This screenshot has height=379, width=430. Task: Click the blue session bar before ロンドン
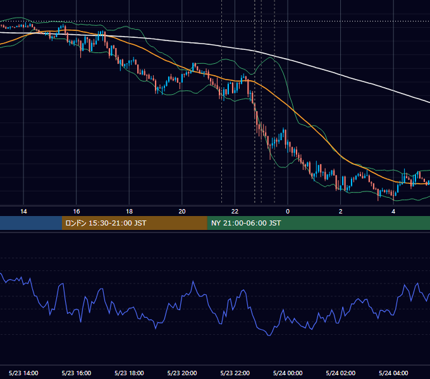point(31,223)
